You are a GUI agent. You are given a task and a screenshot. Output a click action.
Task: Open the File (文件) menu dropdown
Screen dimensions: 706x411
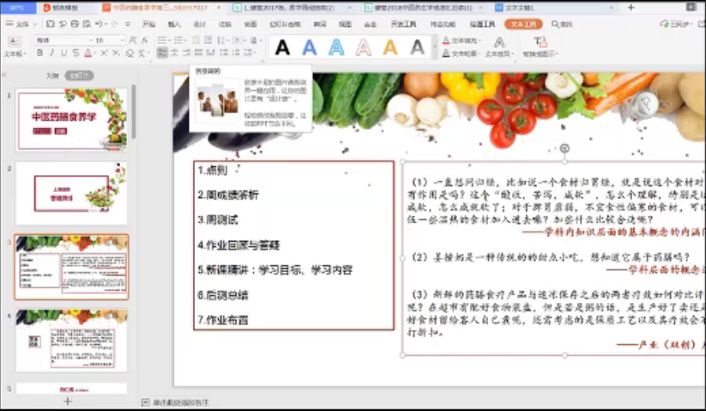(x=21, y=24)
